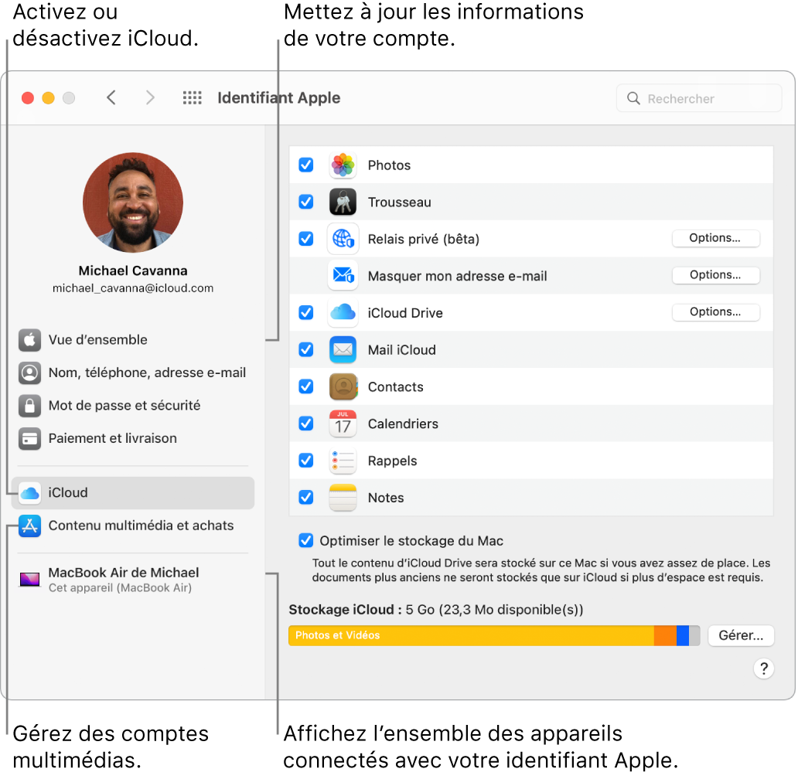Select the iCloud Drive cloud icon

[343, 312]
